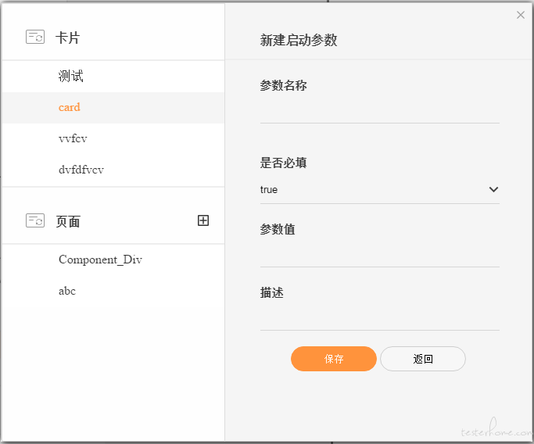The height and width of the screenshot is (444, 534).
Task: Click the 卡片 section card icon
Action: pyautogui.click(x=35, y=37)
